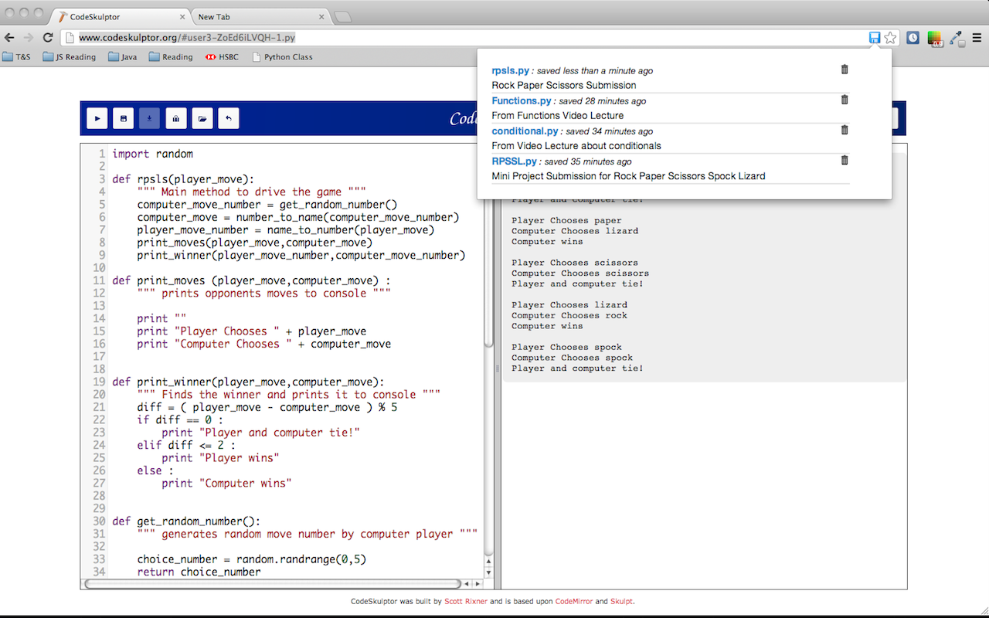Click the download icon in CodeSkulptor toolbar
This screenshot has height=618, width=989.
click(x=149, y=118)
